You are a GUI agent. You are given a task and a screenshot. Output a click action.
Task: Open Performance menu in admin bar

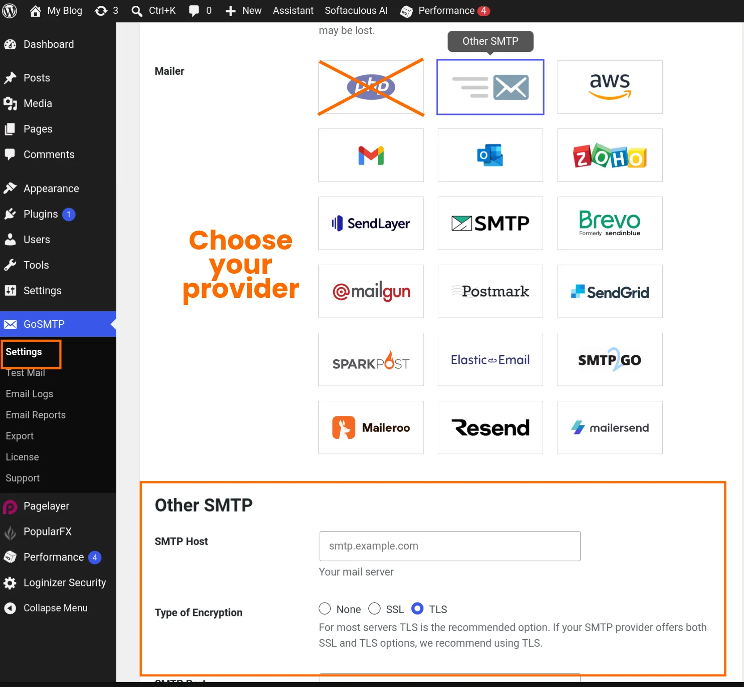click(x=445, y=11)
